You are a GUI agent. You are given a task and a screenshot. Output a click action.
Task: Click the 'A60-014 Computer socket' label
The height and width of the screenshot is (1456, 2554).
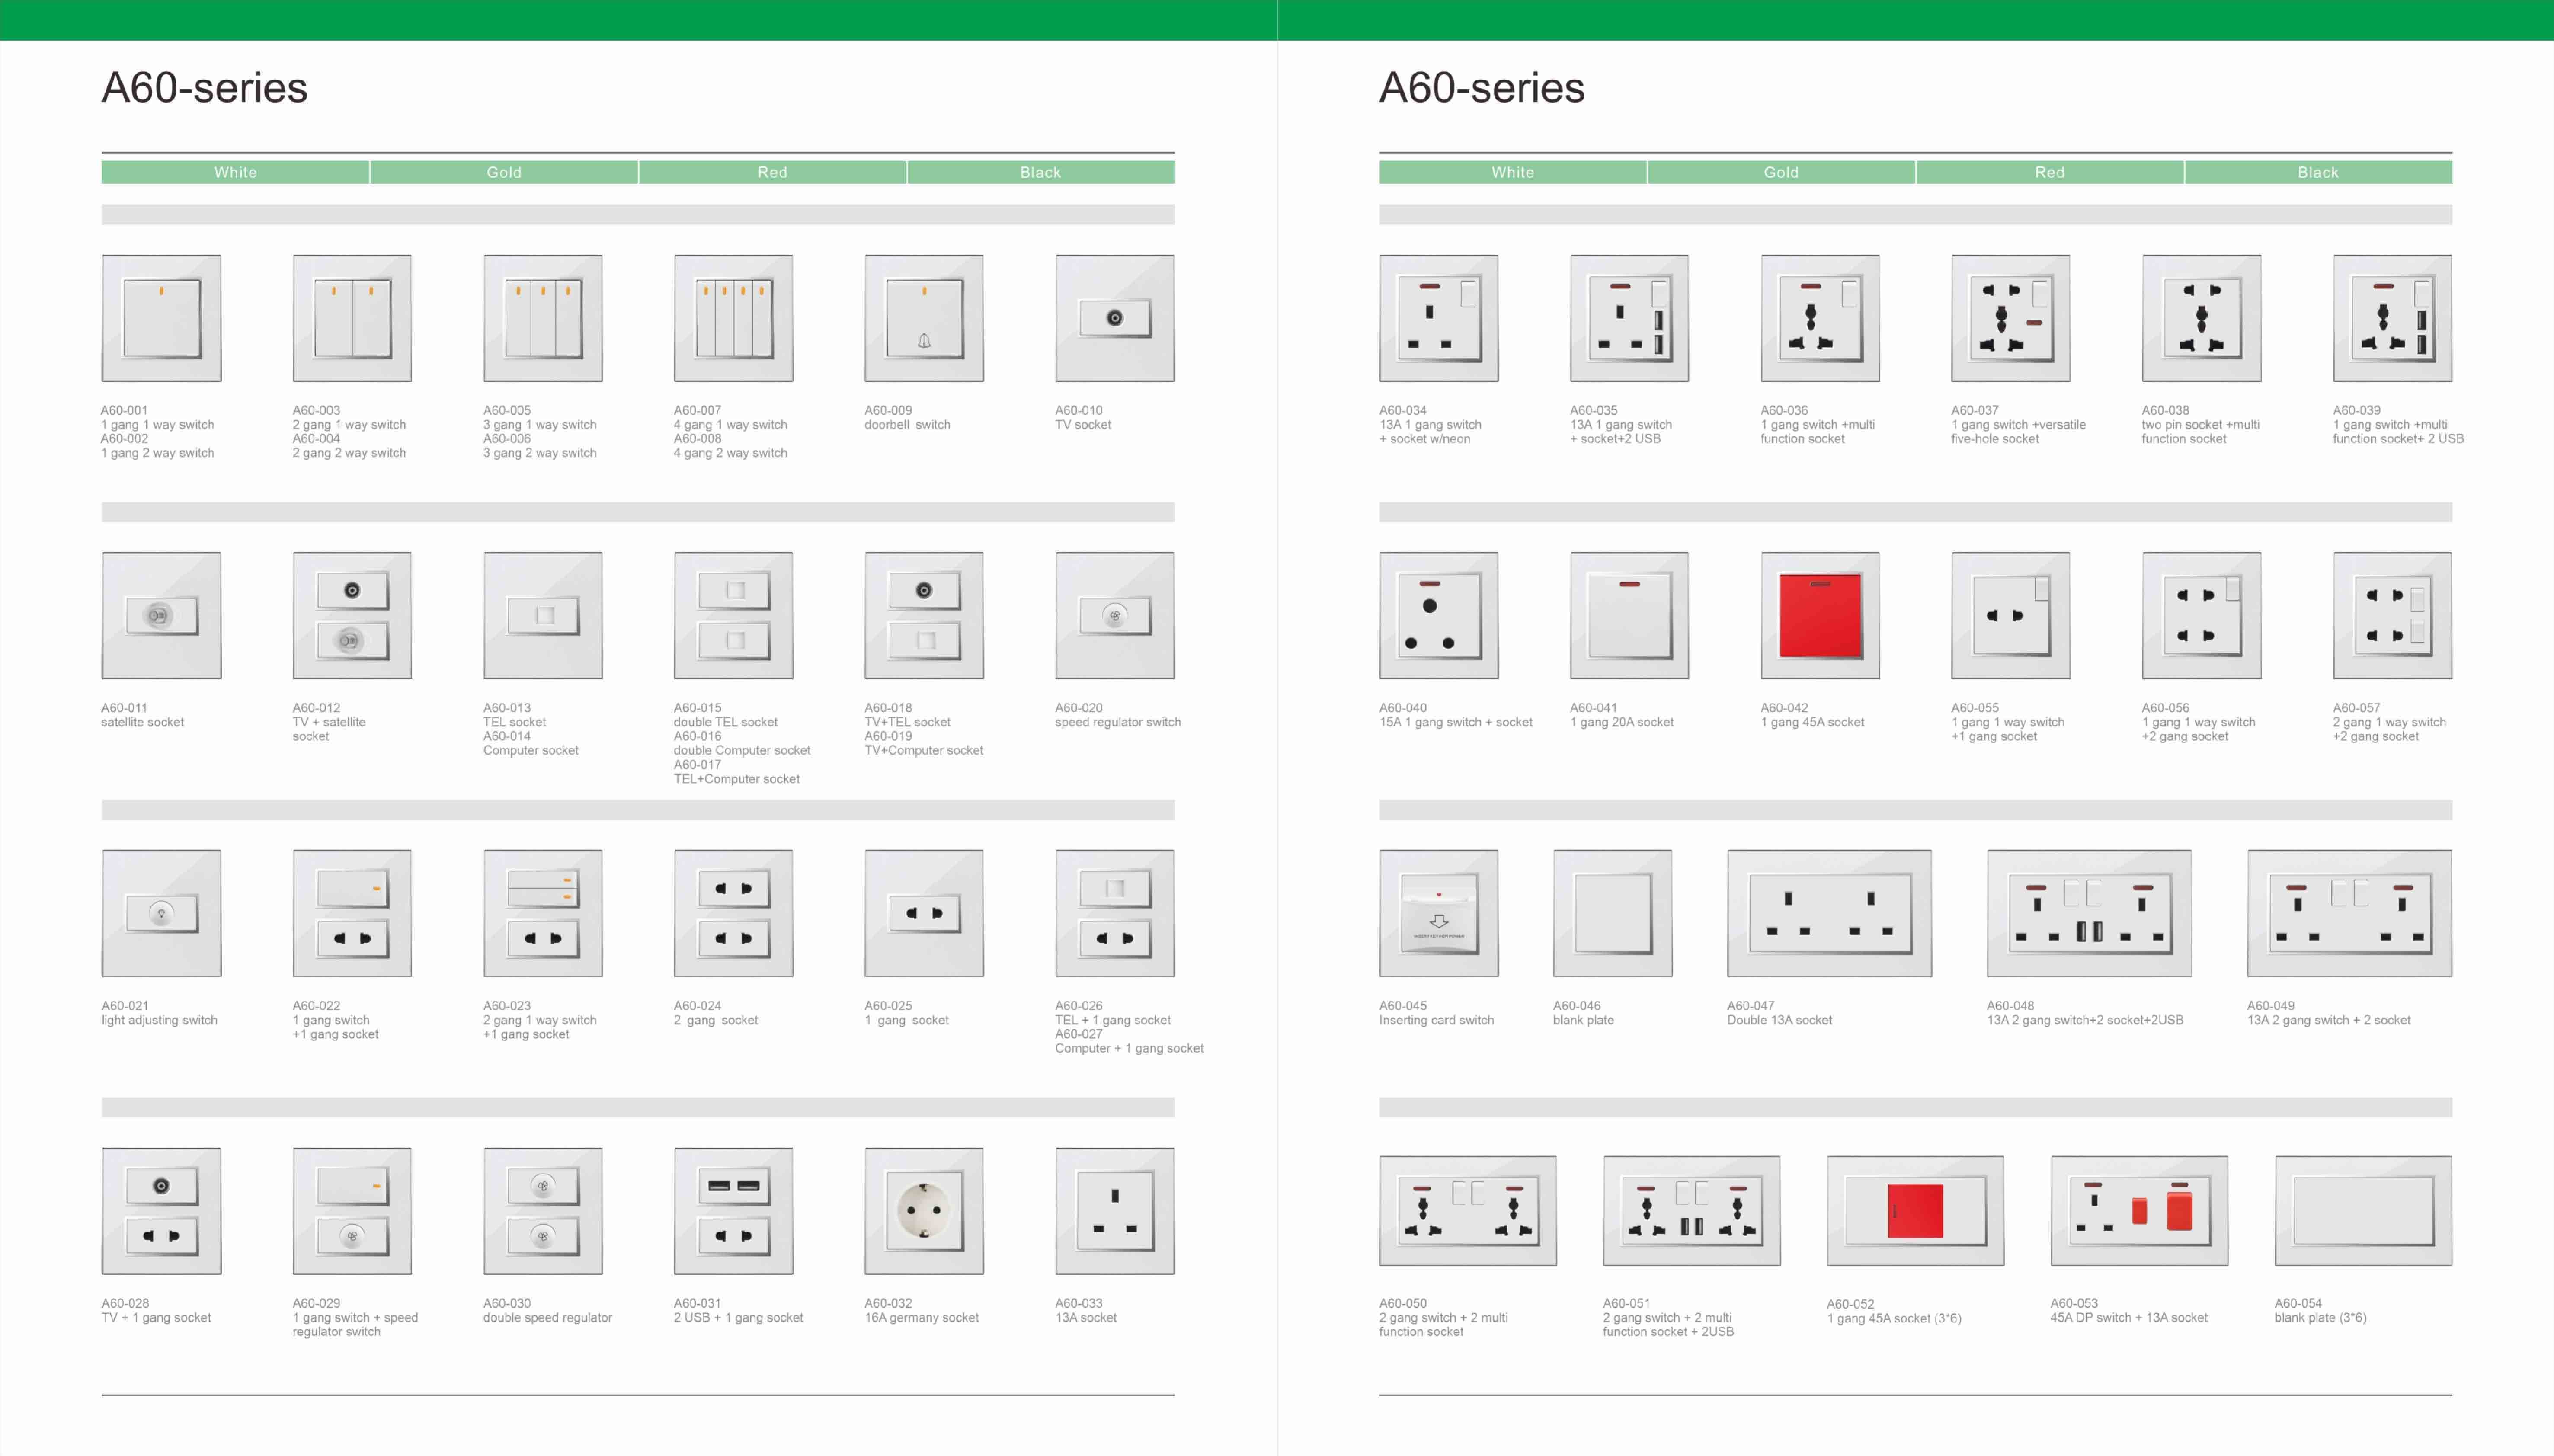(x=531, y=743)
